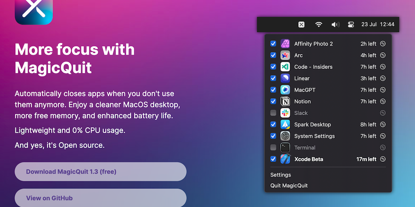
Task: Click the 'Xcode Beta' name in the list
Action: click(308, 159)
